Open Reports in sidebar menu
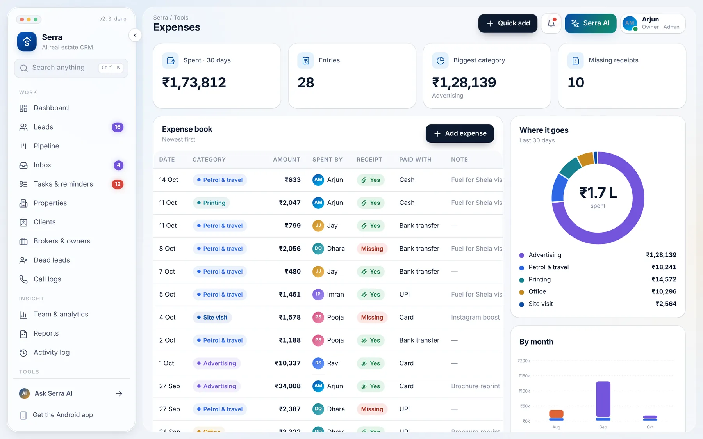 (71, 334)
